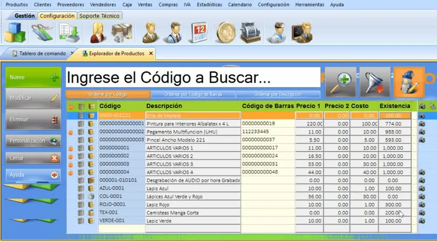Click the teacher at blackboard icon
This screenshot has width=437, height=242.
point(302,33)
